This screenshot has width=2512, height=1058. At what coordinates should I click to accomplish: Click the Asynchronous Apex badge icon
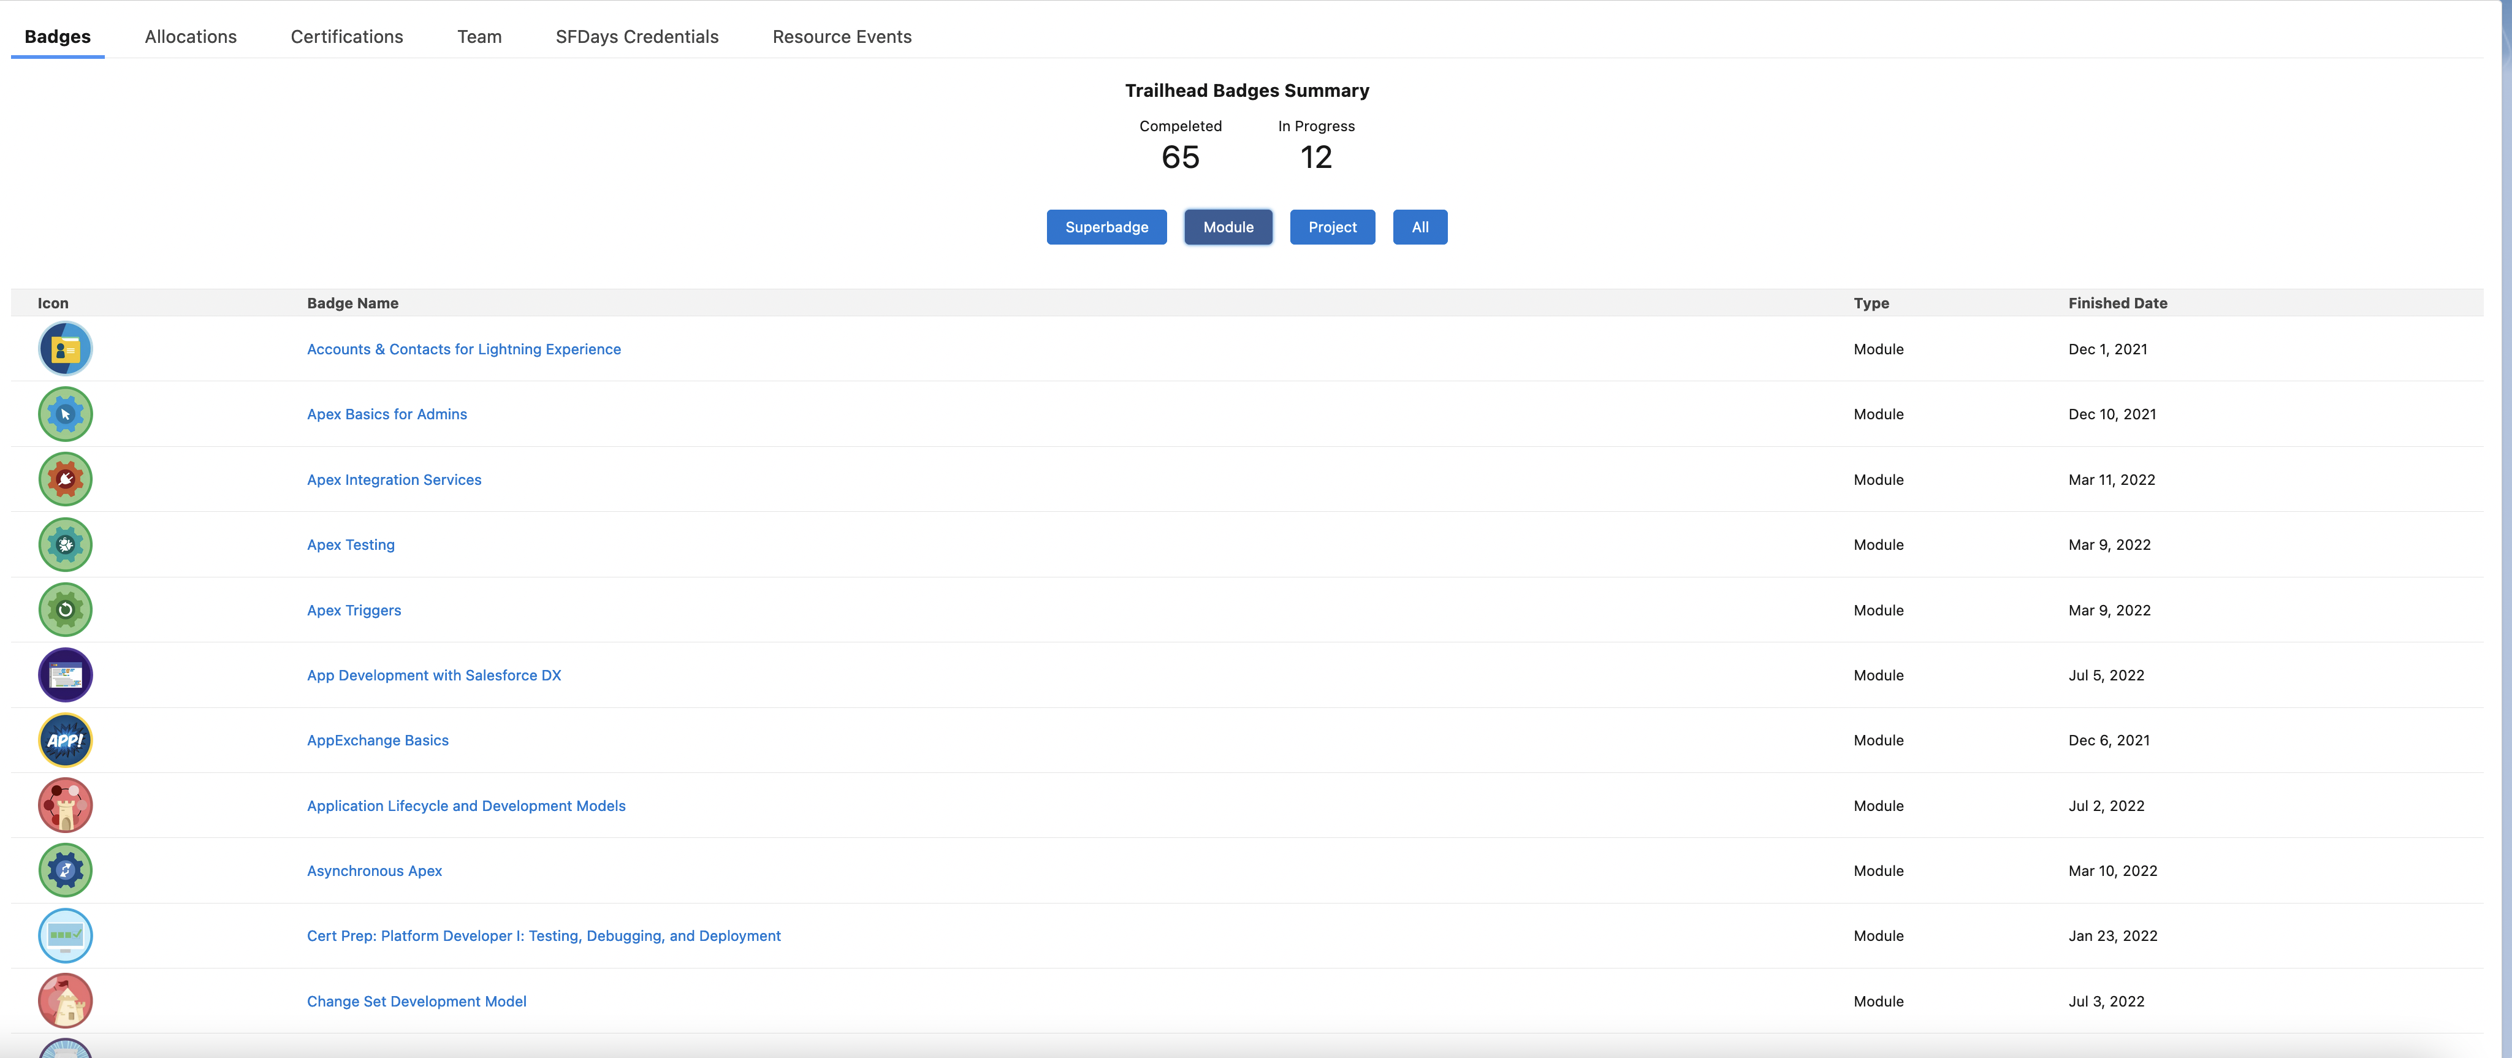point(64,870)
